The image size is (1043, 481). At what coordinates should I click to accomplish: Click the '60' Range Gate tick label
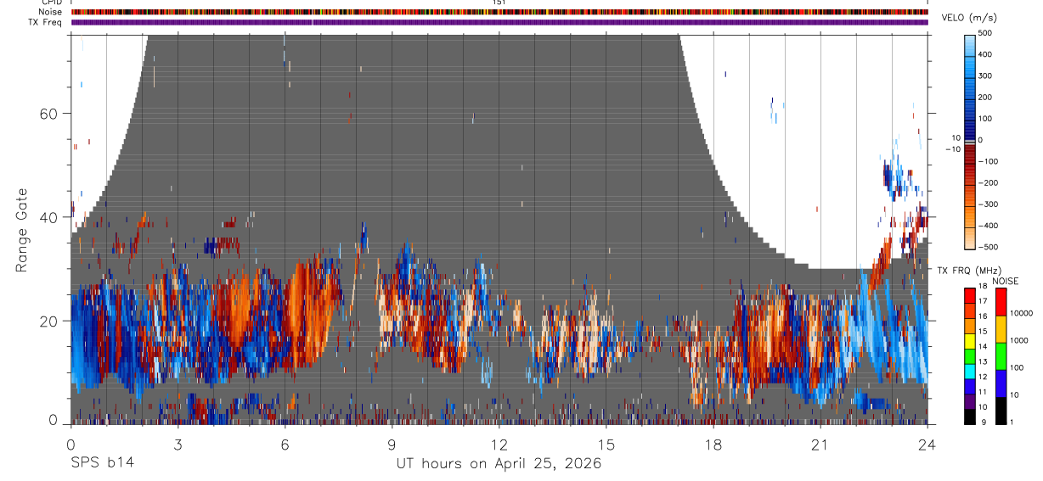[x=48, y=114]
